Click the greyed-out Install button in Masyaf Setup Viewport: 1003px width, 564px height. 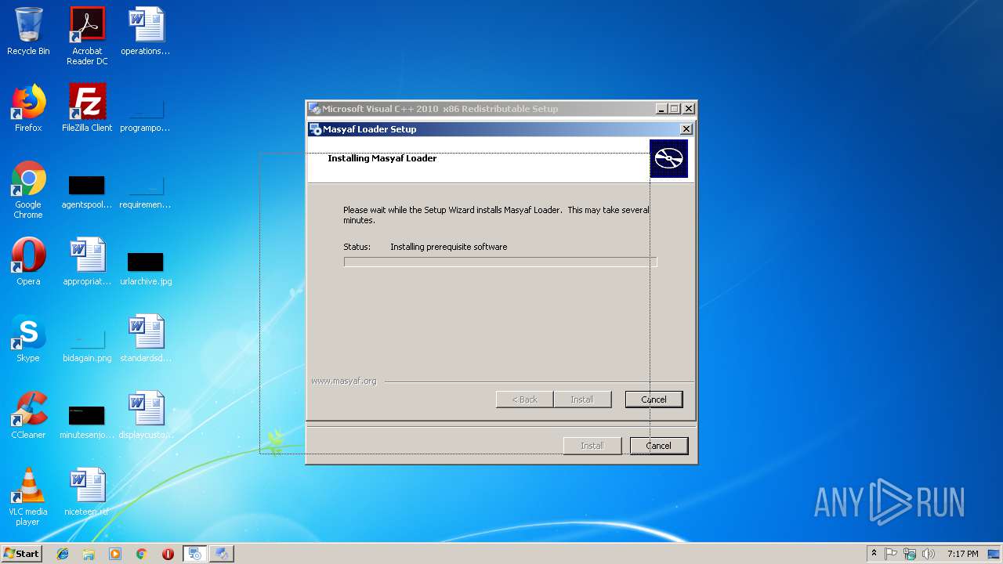(x=582, y=399)
